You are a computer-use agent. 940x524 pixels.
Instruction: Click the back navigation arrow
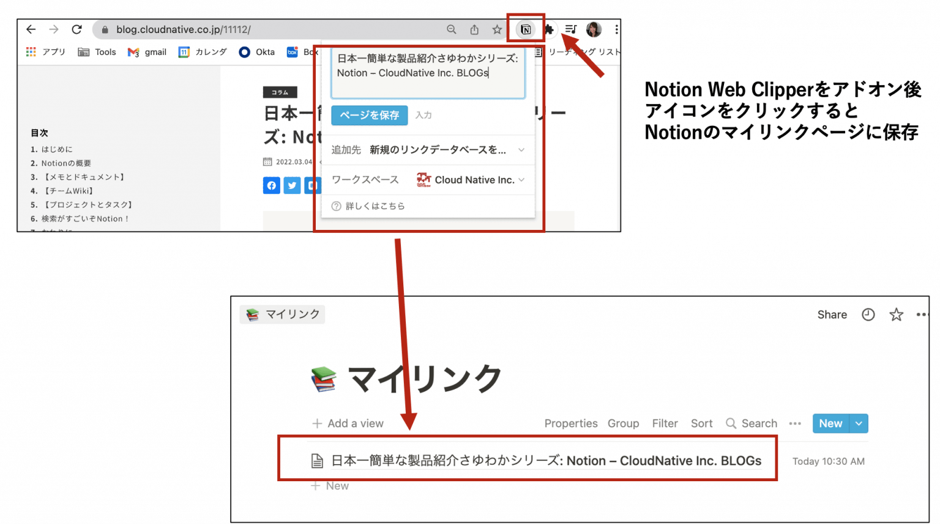click(31, 29)
